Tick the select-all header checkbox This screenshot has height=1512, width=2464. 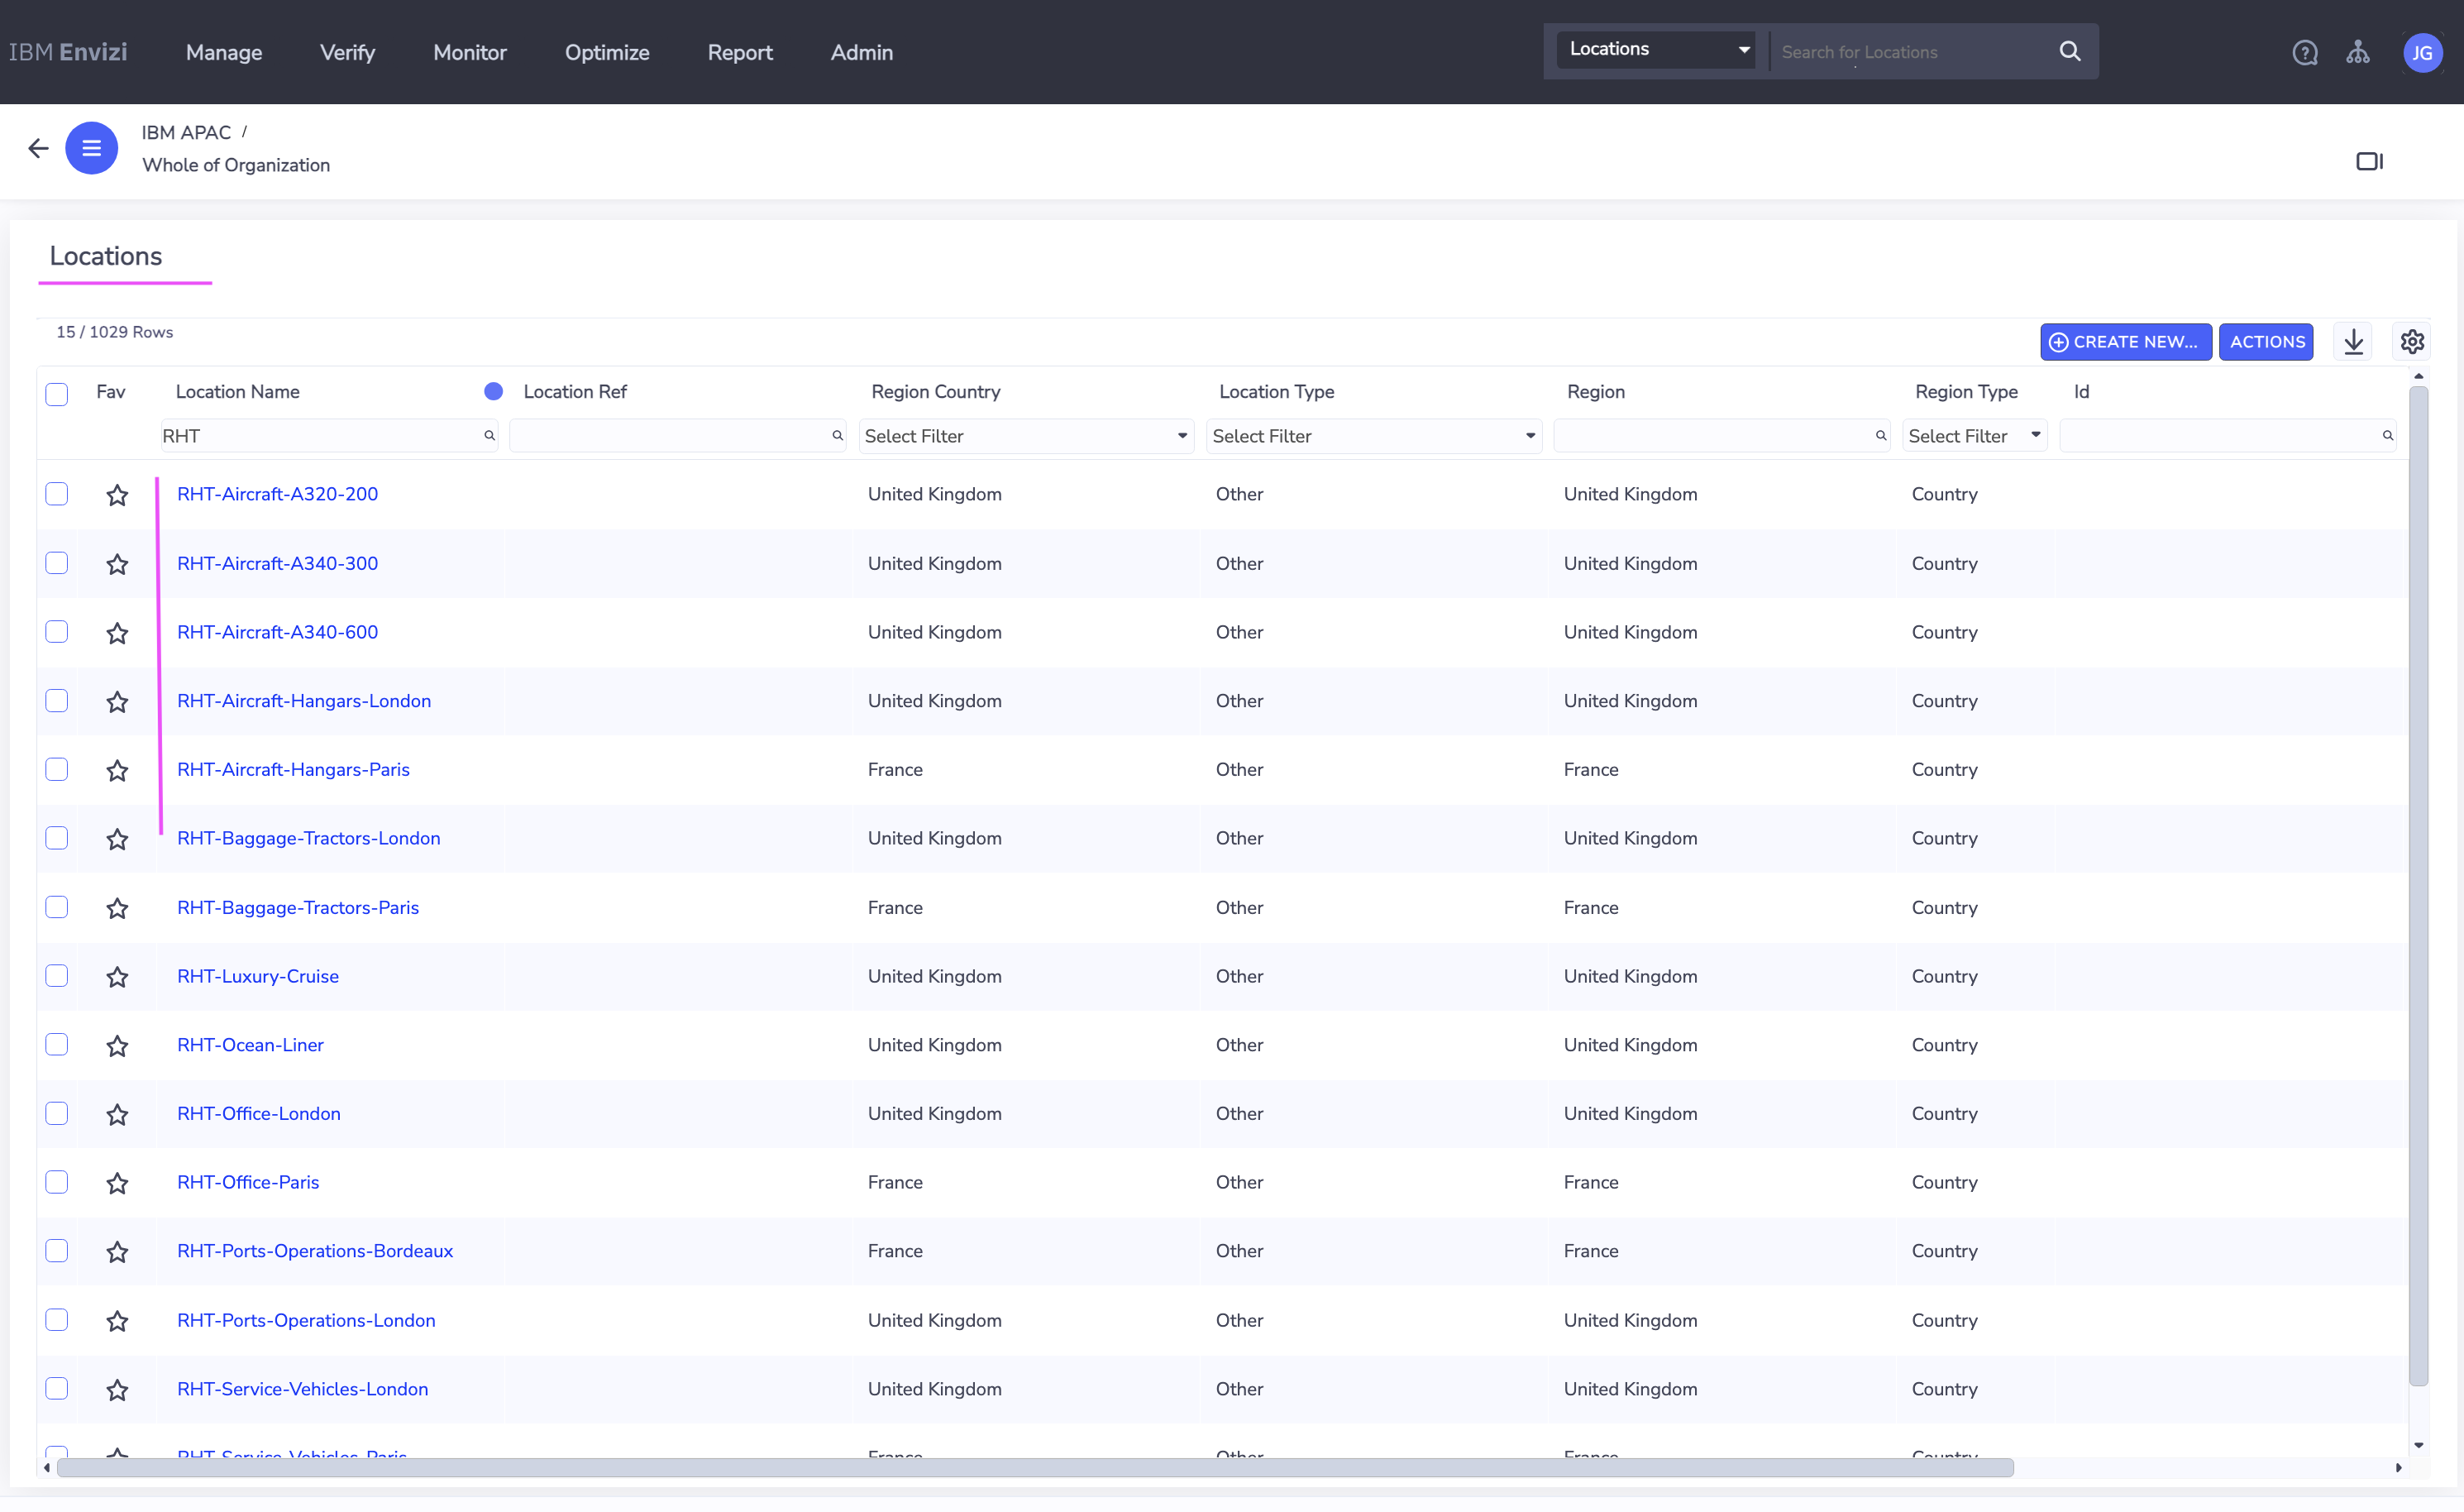click(x=57, y=393)
